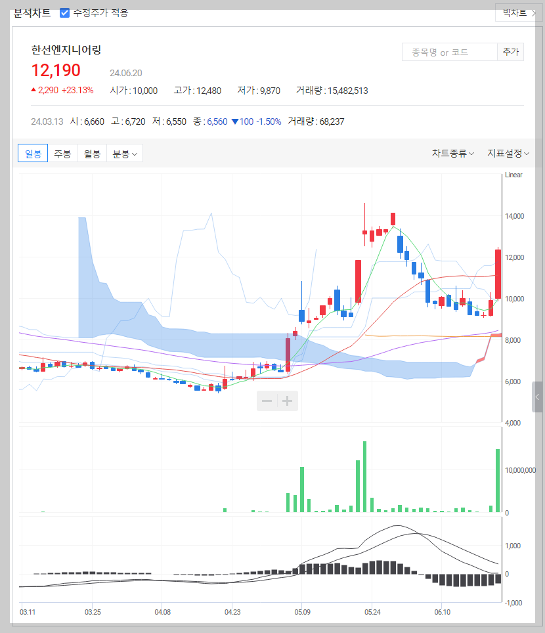The width and height of the screenshot is (545, 633).
Task: Toggle the 수정주가 적용 checkbox
Action: (x=64, y=13)
